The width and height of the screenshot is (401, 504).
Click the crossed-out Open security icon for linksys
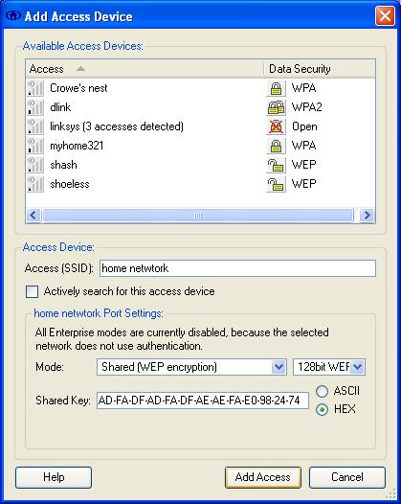[276, 126]
